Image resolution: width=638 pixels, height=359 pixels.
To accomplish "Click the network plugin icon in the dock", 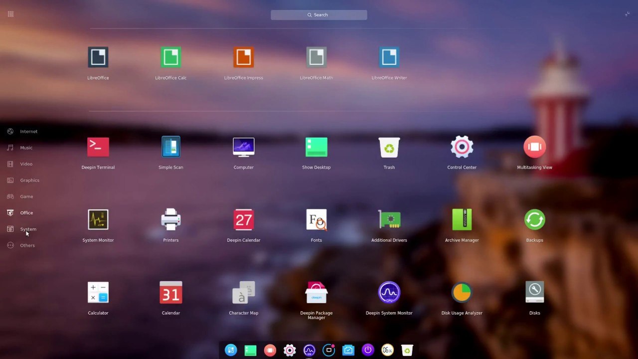I will point(348,351).
